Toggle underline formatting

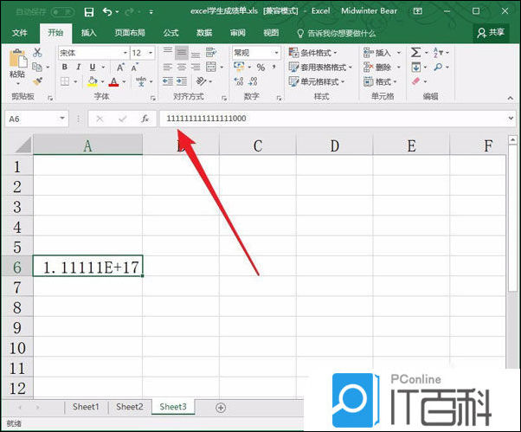pyautogui.click(x=93, y=67)
